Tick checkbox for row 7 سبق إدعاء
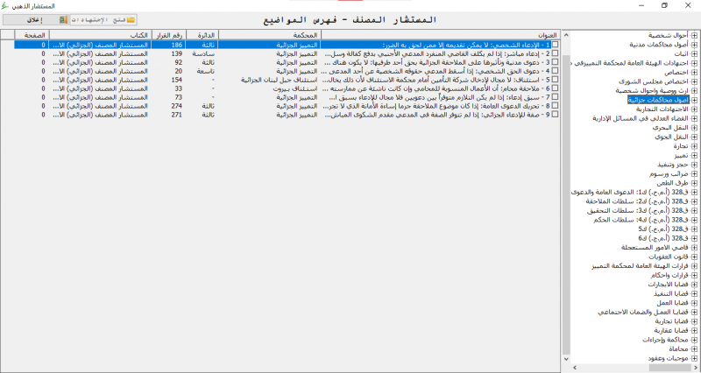 [555, 97]
